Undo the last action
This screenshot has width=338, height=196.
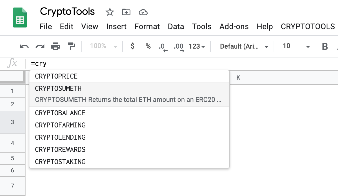point(24,46)
